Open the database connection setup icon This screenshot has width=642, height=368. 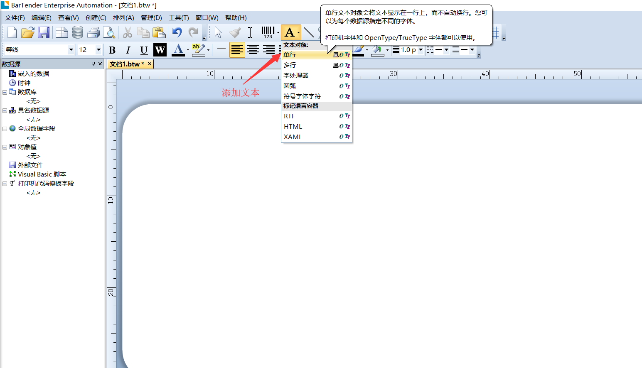[78, 32]
